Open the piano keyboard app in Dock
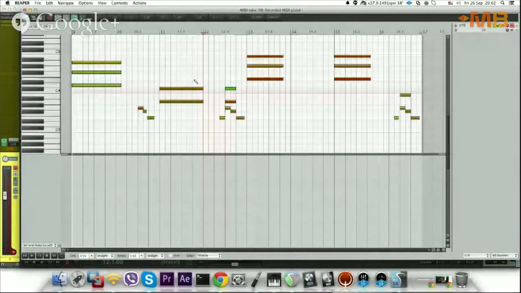The width and height of the screenshot is (521, 293). click(274, 280)
